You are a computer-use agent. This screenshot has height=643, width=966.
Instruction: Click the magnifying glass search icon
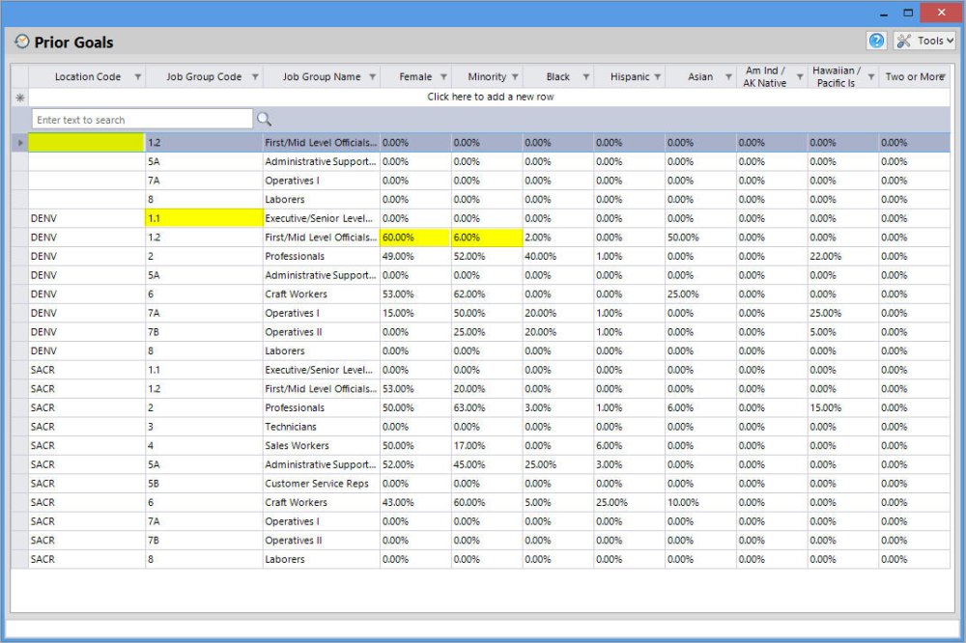[x=265, y=118]
